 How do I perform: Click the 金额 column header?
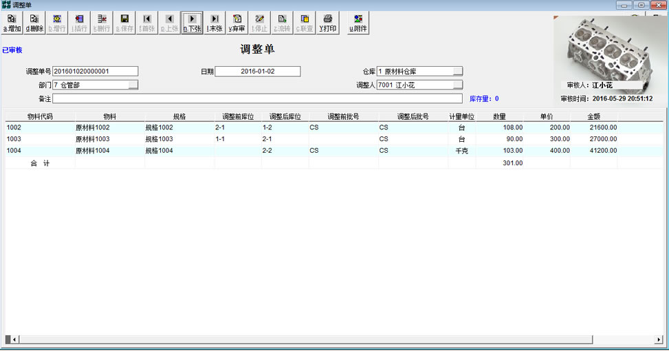pyautogui.click(x=594, y=116)
